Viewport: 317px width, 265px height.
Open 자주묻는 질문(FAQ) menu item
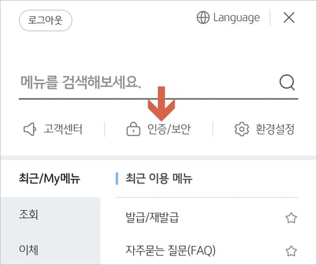171,250
